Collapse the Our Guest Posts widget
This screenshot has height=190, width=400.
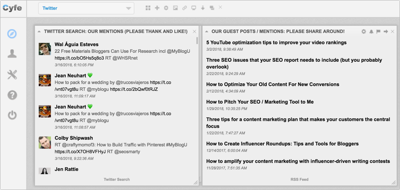coord(206,31)
